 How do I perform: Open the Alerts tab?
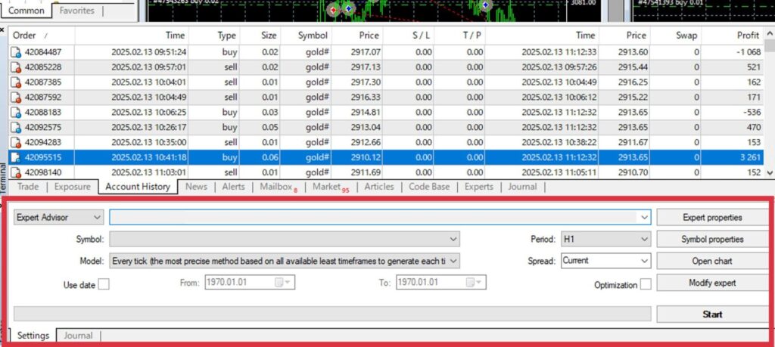[x=233, y=187]
